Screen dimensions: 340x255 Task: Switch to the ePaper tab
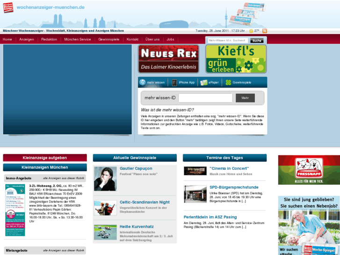coord(214,82)
